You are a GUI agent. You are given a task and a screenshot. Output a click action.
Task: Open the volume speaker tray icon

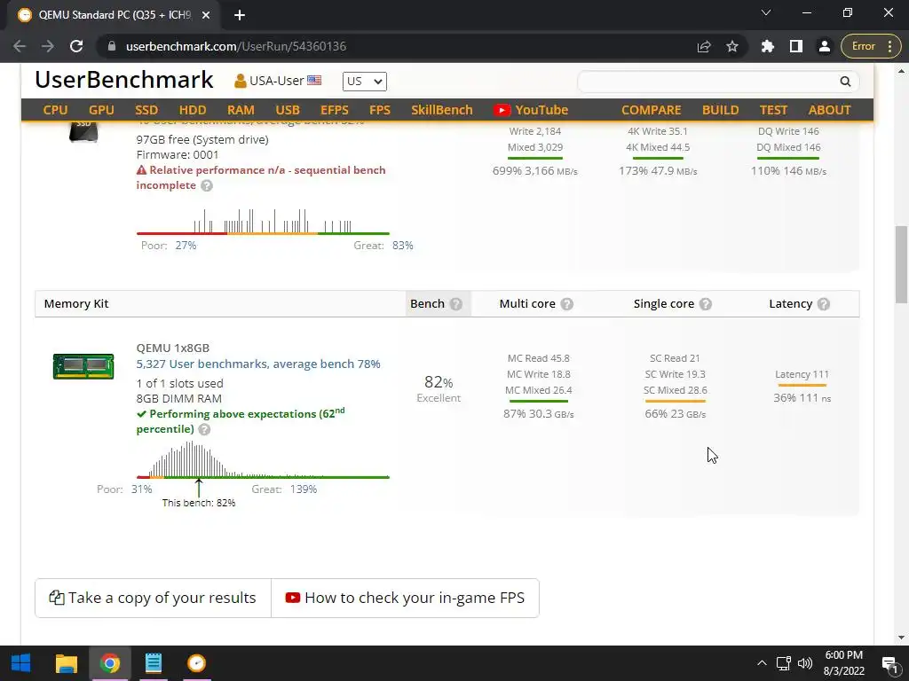(x=804, y=663)
